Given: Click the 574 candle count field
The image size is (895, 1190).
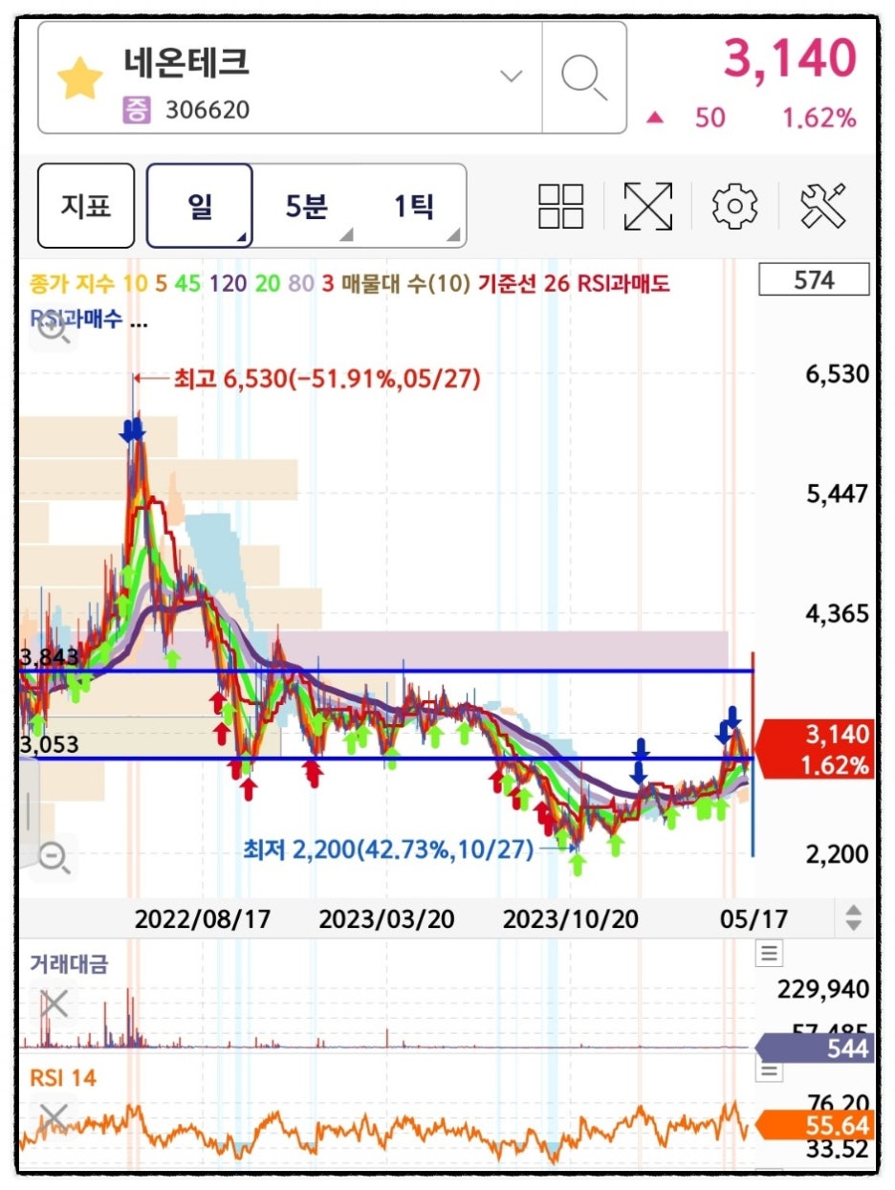Looking at the screenshot, I should [813, 280].
